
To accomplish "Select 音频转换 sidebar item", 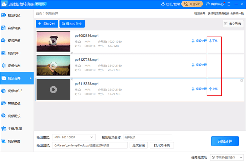I will 14,28.
